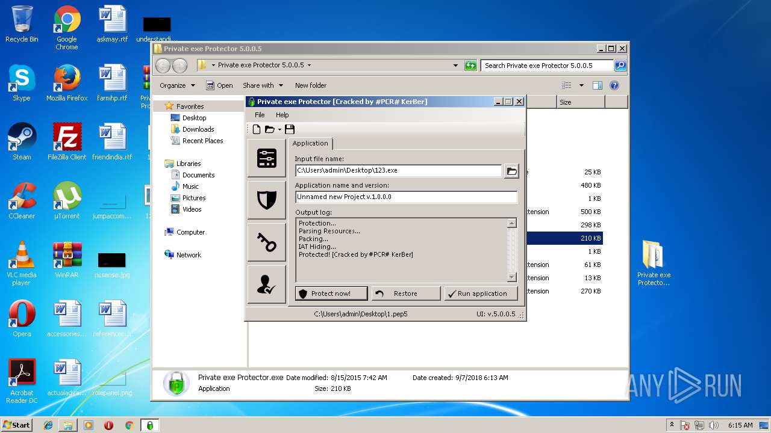Save project using floppy disk icon

tap(290, 129)
